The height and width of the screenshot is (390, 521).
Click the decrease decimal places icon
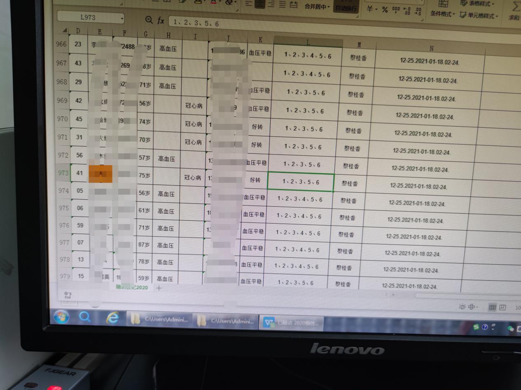(x=418, y=12)
